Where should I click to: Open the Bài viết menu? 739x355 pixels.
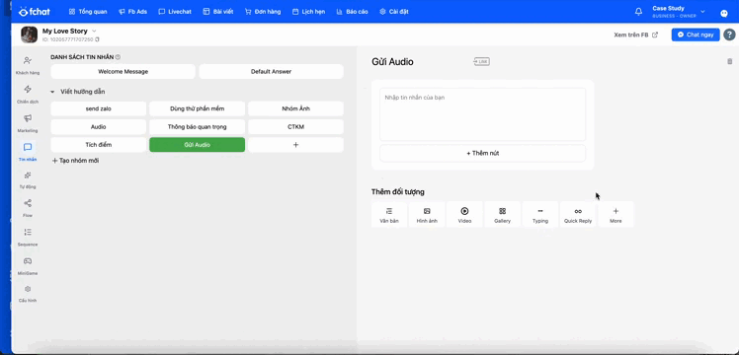[218, 12]
